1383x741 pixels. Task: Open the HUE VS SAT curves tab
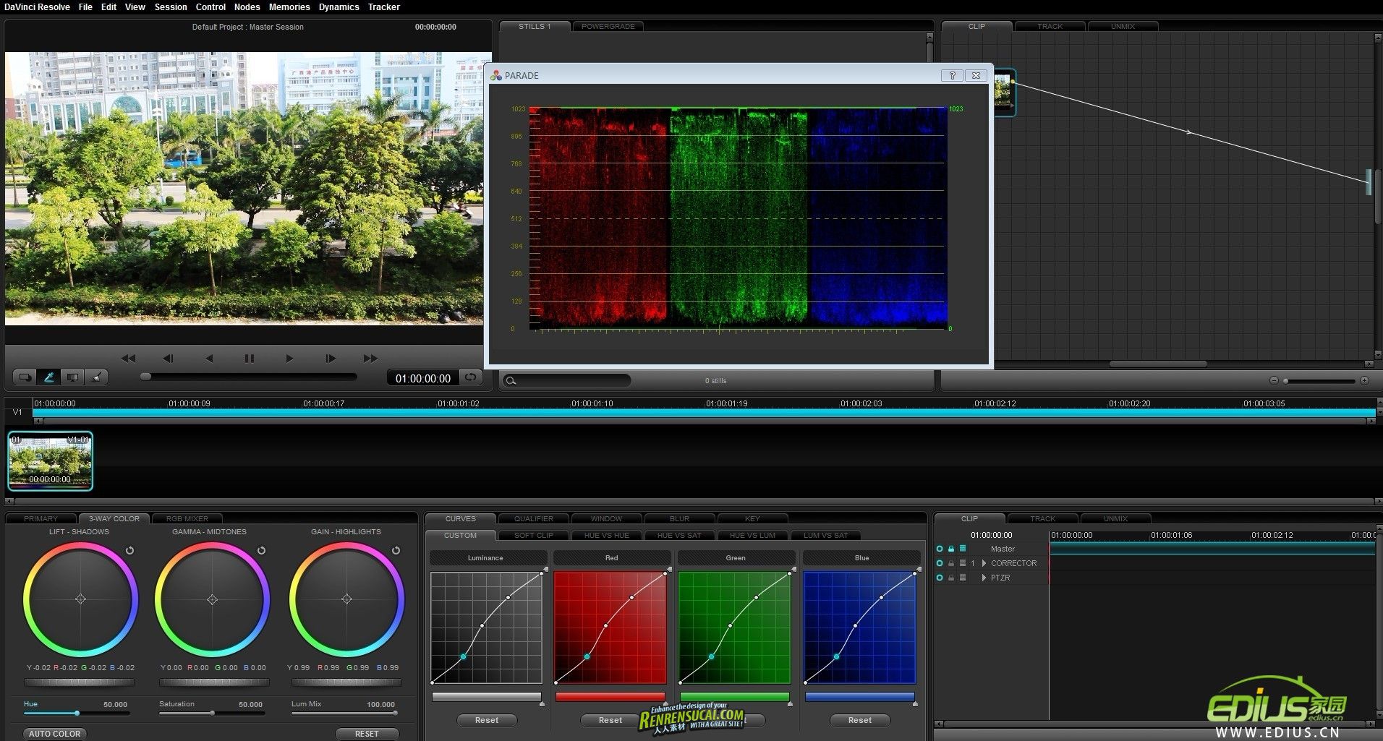click(x=679, y=536)
